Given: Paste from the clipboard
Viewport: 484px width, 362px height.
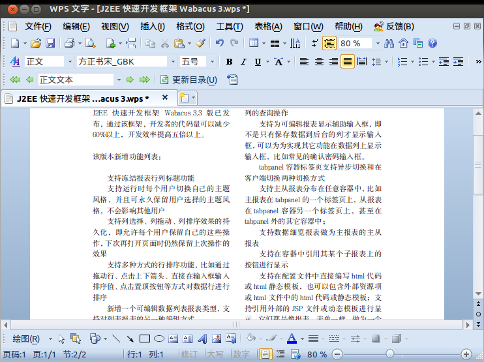Looking at the screenshot, I should (x=179, y=43).
